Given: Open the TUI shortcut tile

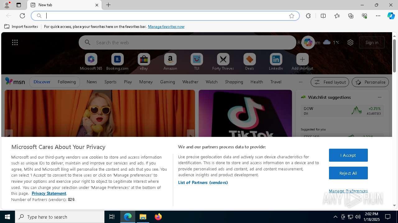Looking at the screenshot, I should (x=197, y=62).
